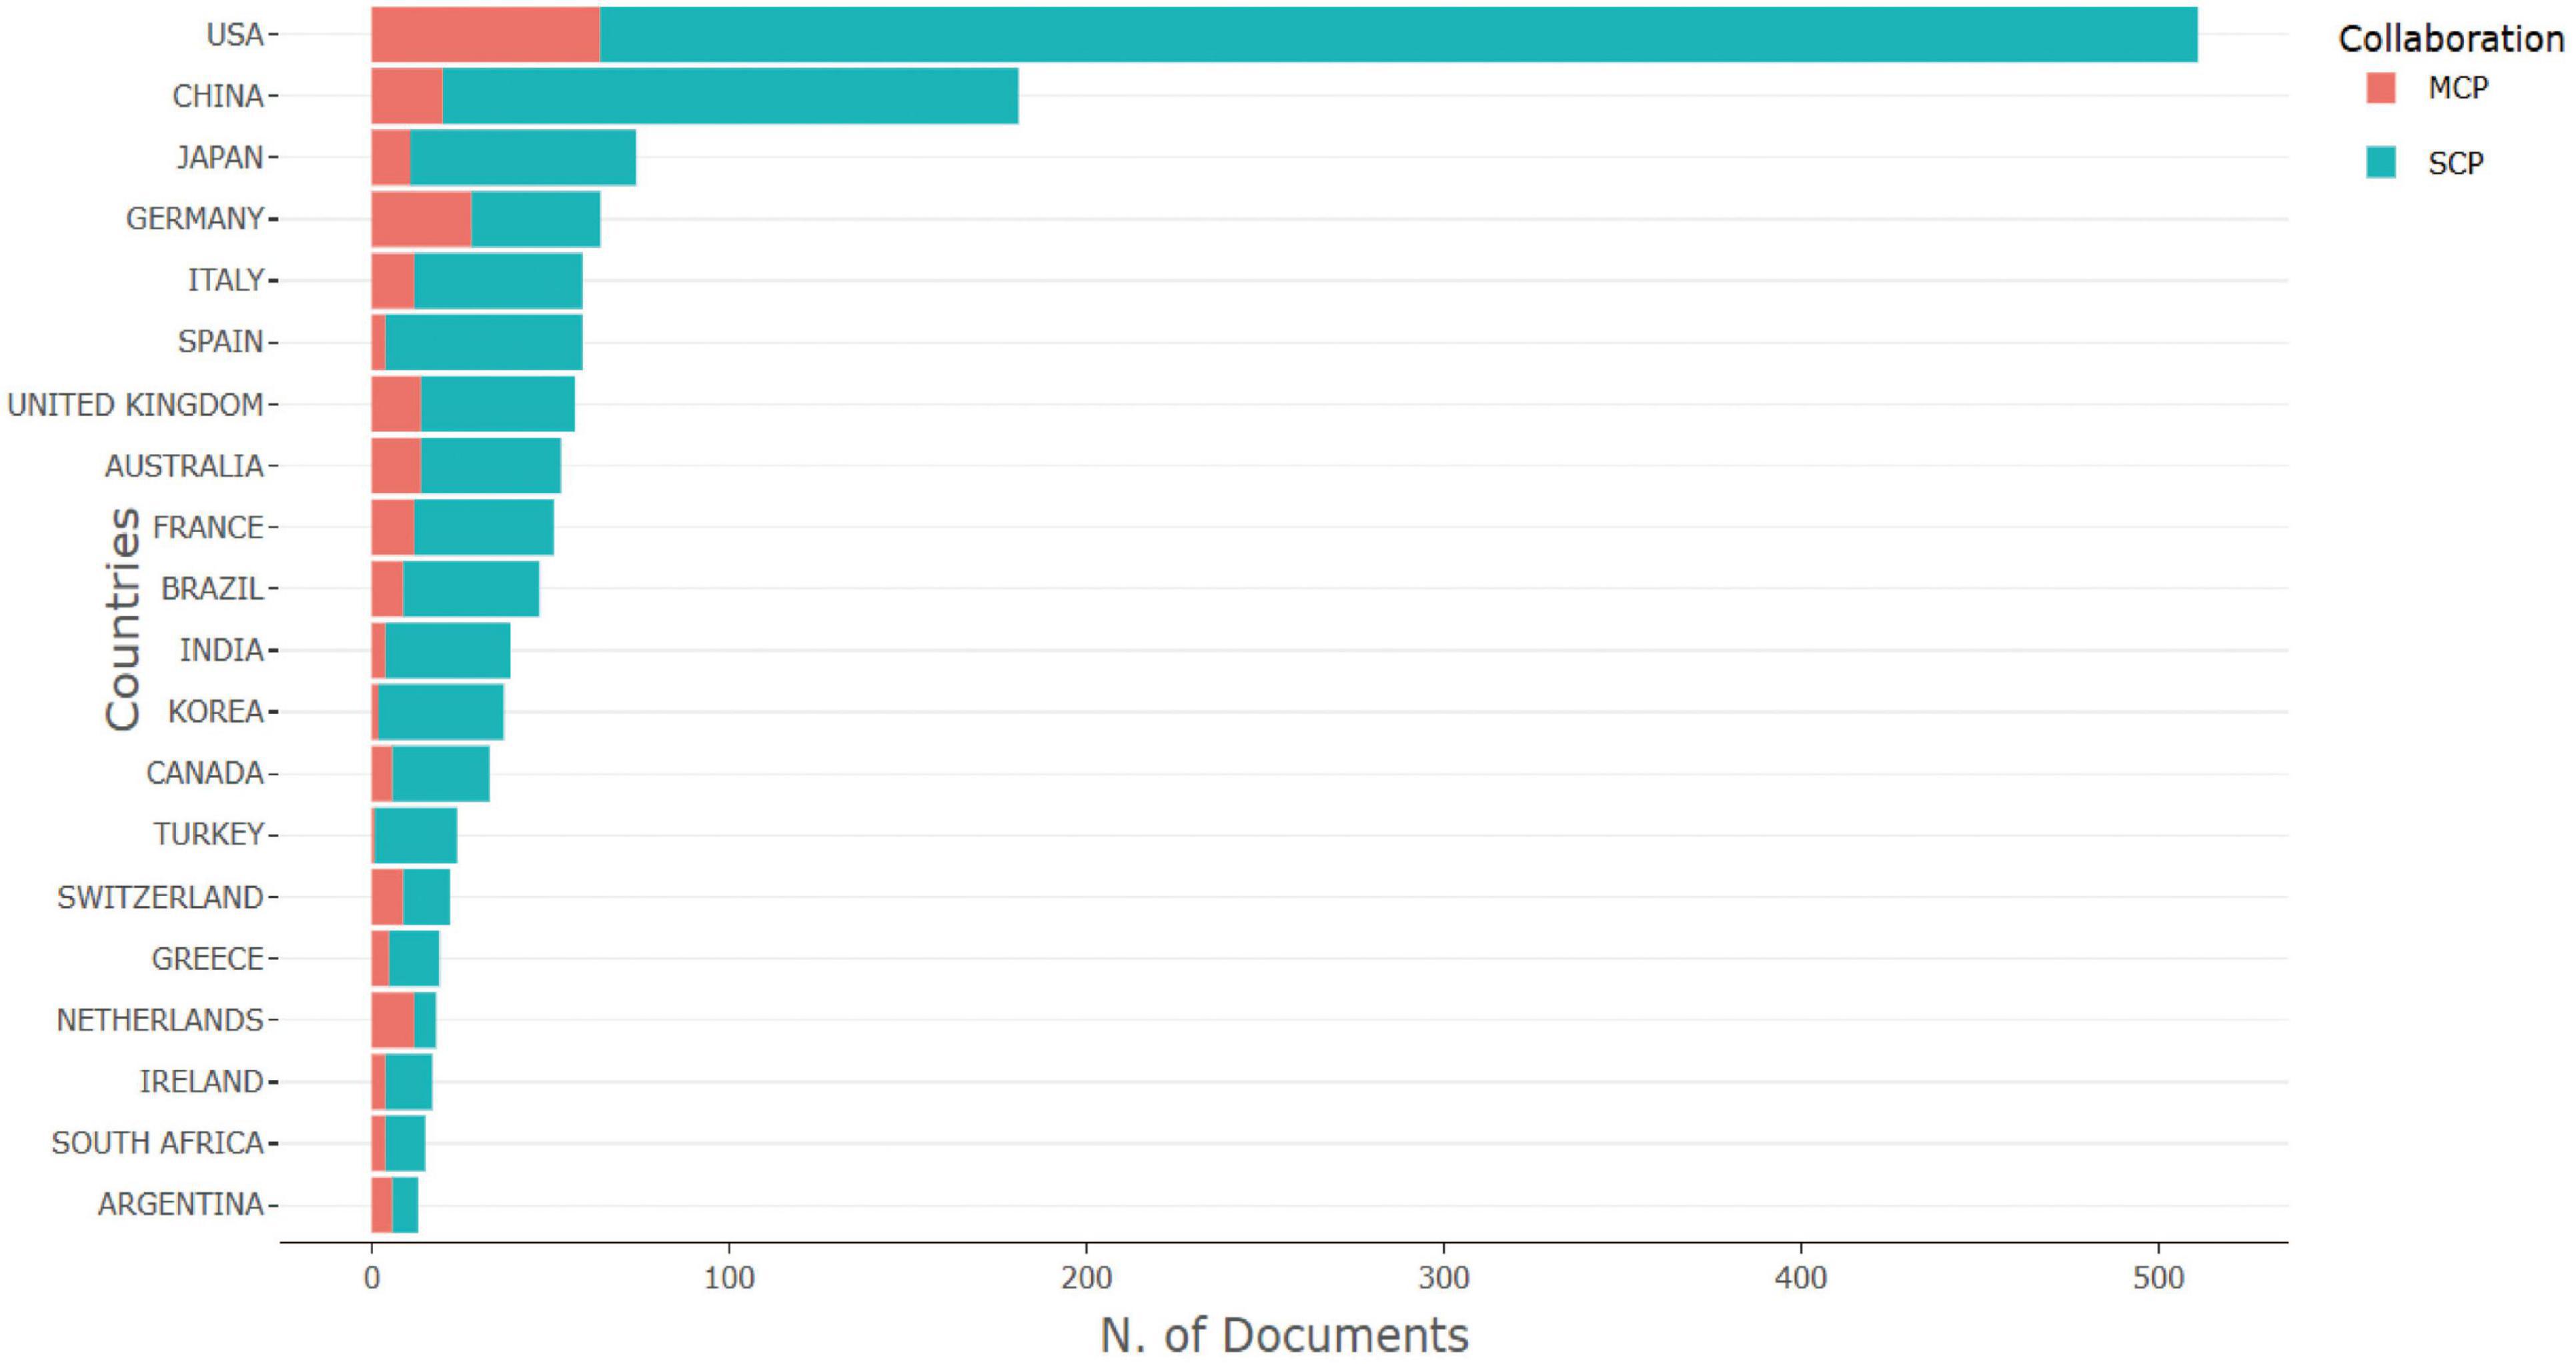This screenshot has height=1364, width=2576.
Task: Click the CHINA teal SCP bar segment
Action: (731, 96)
